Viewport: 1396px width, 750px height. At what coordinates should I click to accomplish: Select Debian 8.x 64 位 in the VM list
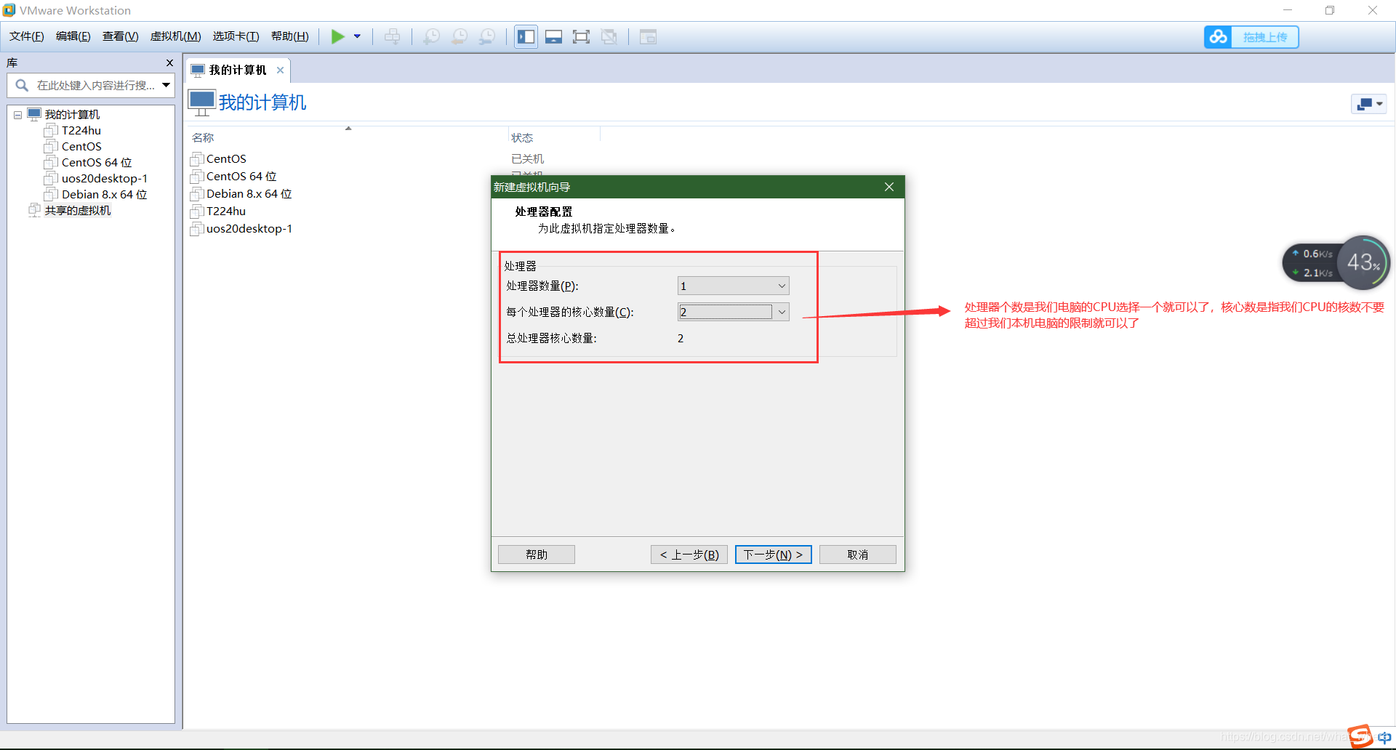click(x=249, y=194)
